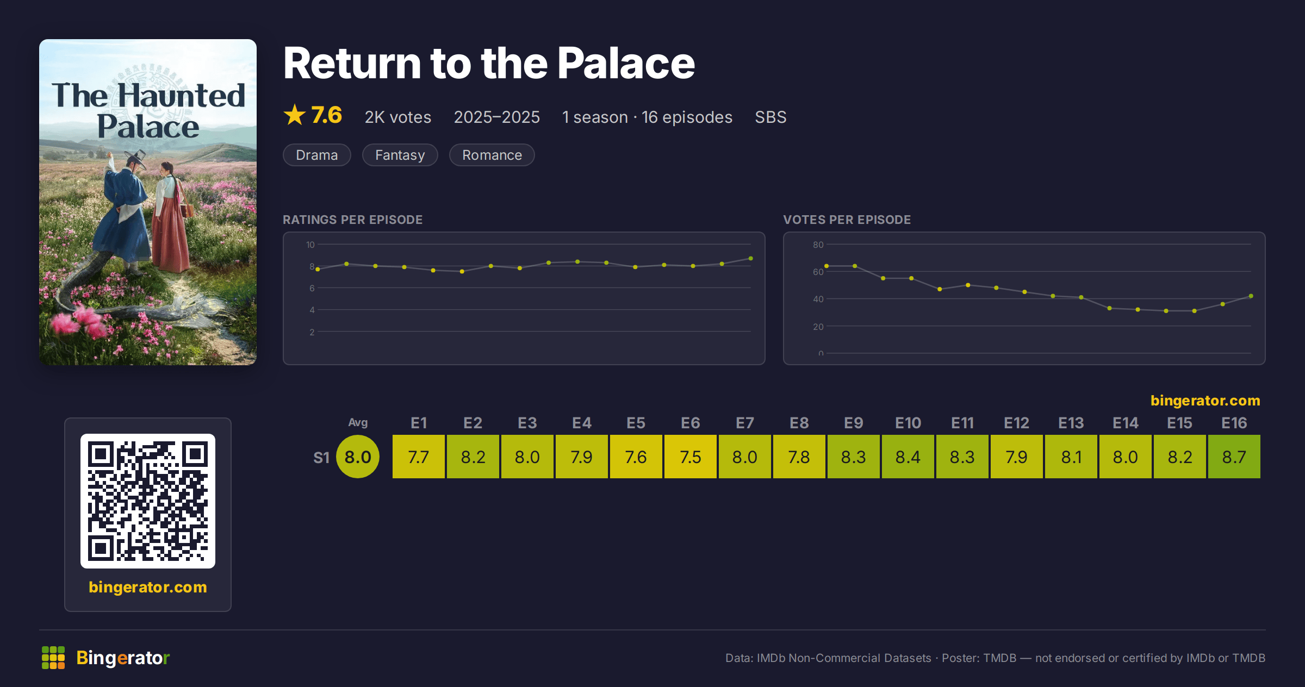Click the Bingerator grid logo icon

click(53, 658)
